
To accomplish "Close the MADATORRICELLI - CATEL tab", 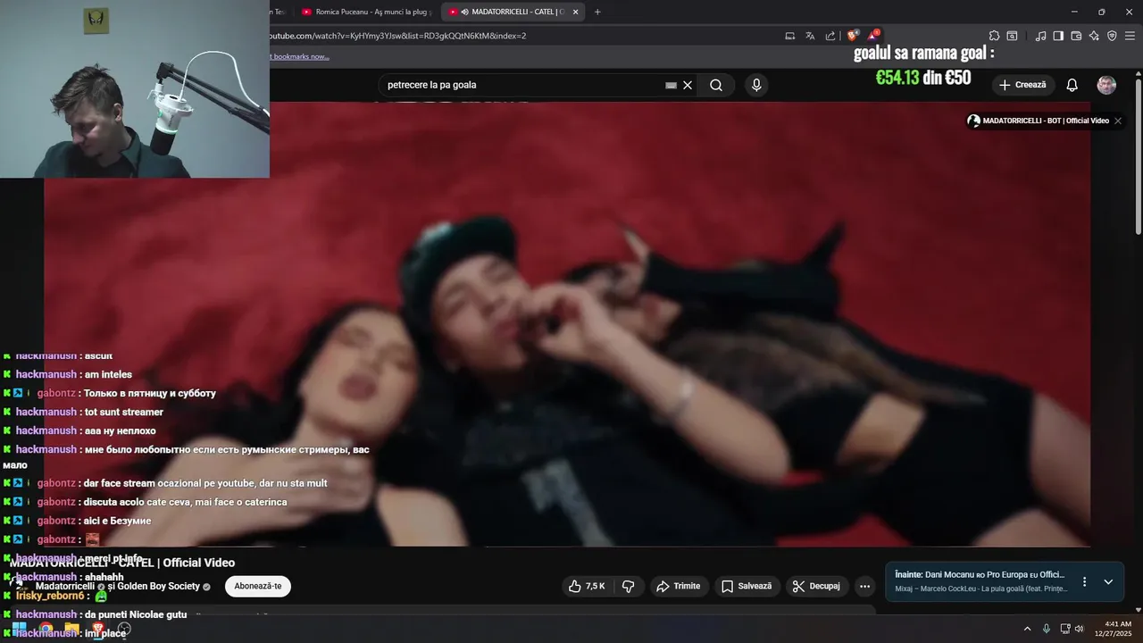I will click(x=575, y=12).
